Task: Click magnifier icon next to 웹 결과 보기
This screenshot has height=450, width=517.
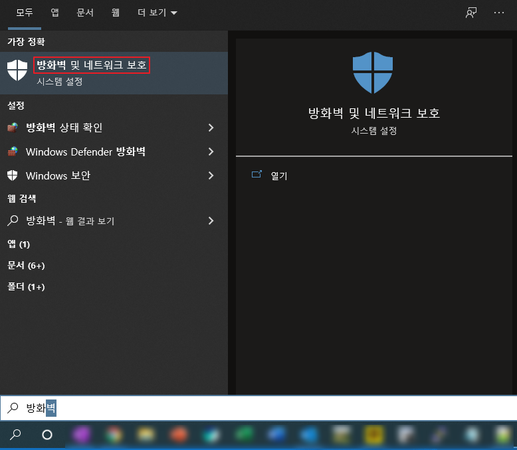Action: pyautogui.click(x=13, y=221)
